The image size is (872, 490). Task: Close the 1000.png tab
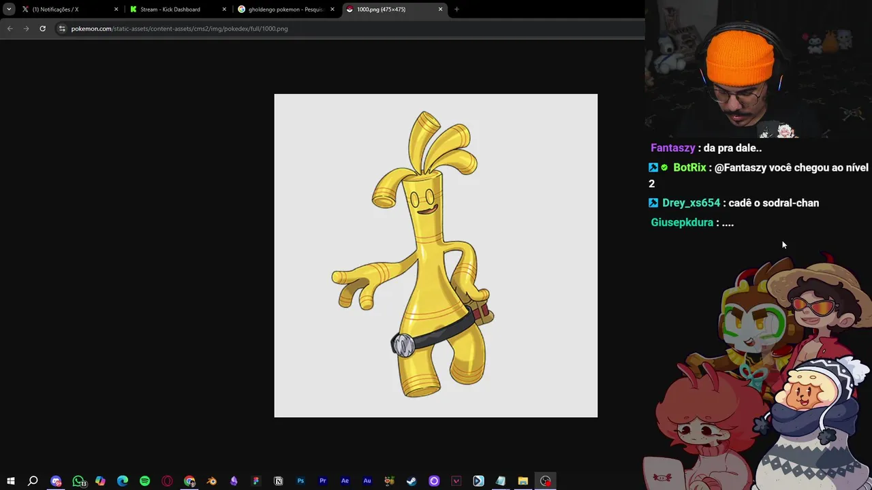click(x=440, y=10)
